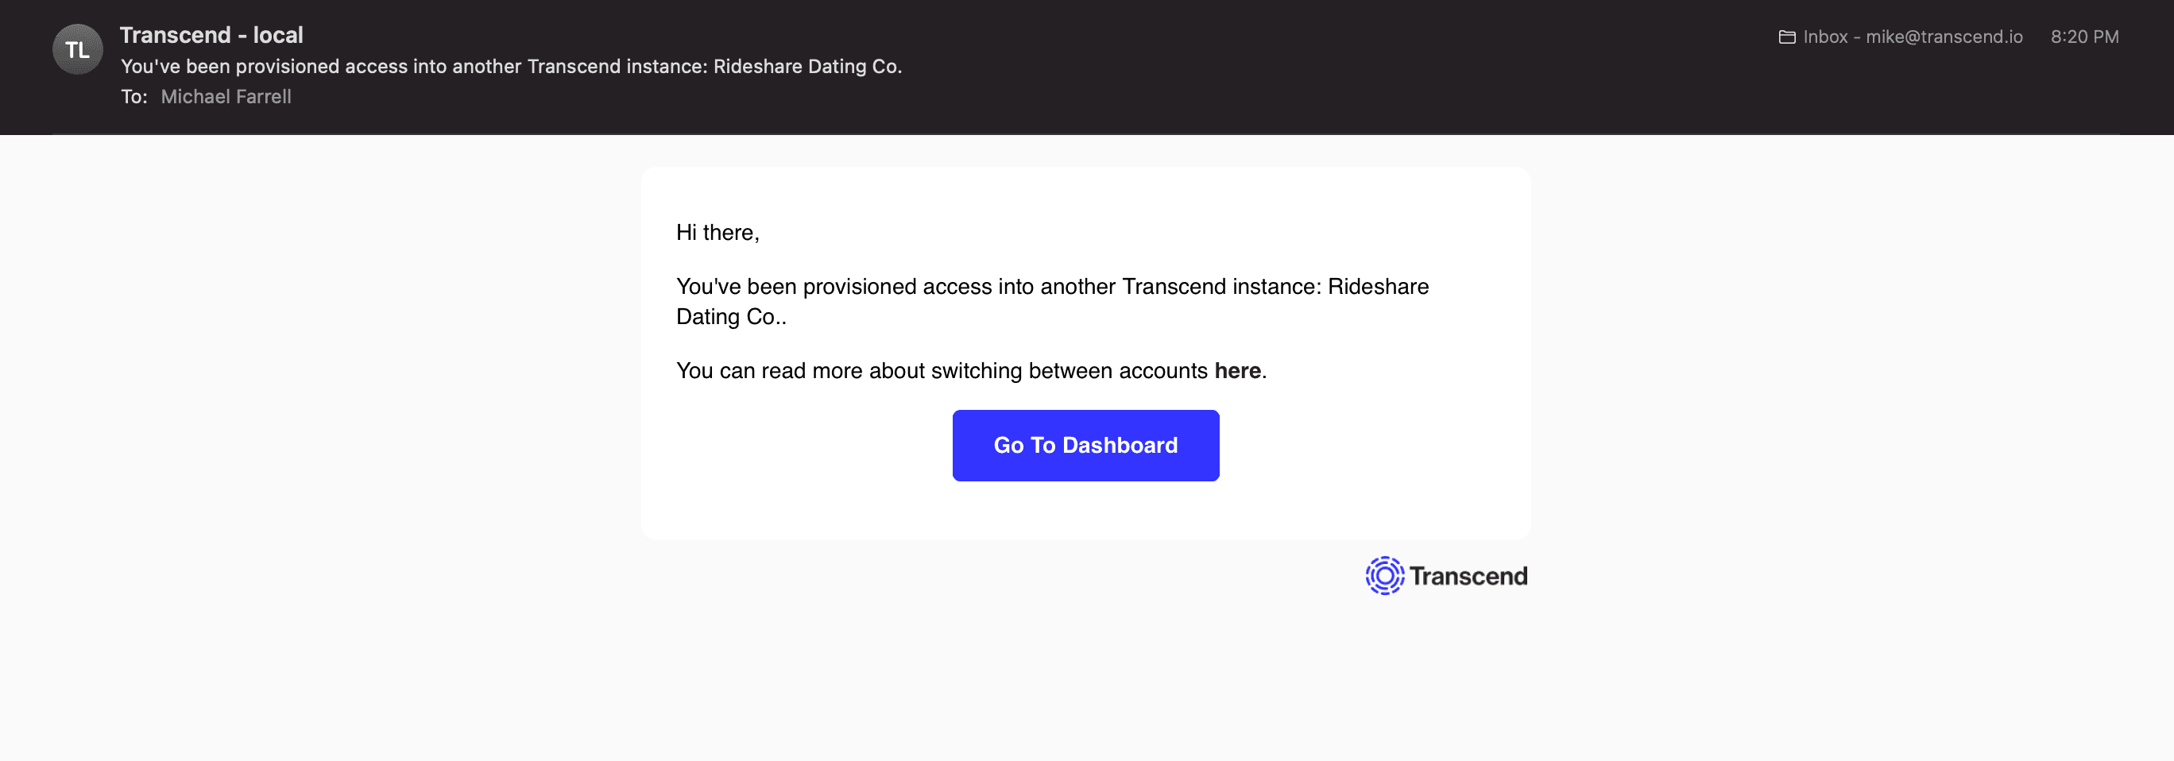2174x761 pixels.
Task: Click the 'To:' label in header
Action: coord(133,97)
